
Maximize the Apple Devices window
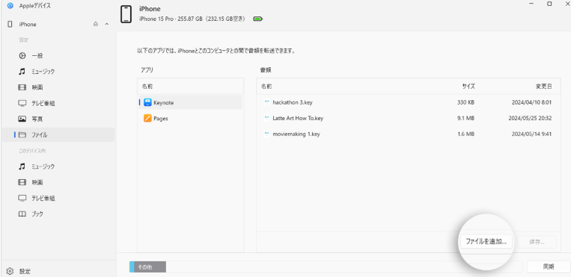549,4
